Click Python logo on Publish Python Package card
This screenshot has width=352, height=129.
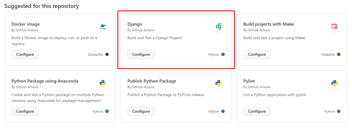(x=218, y=84)
